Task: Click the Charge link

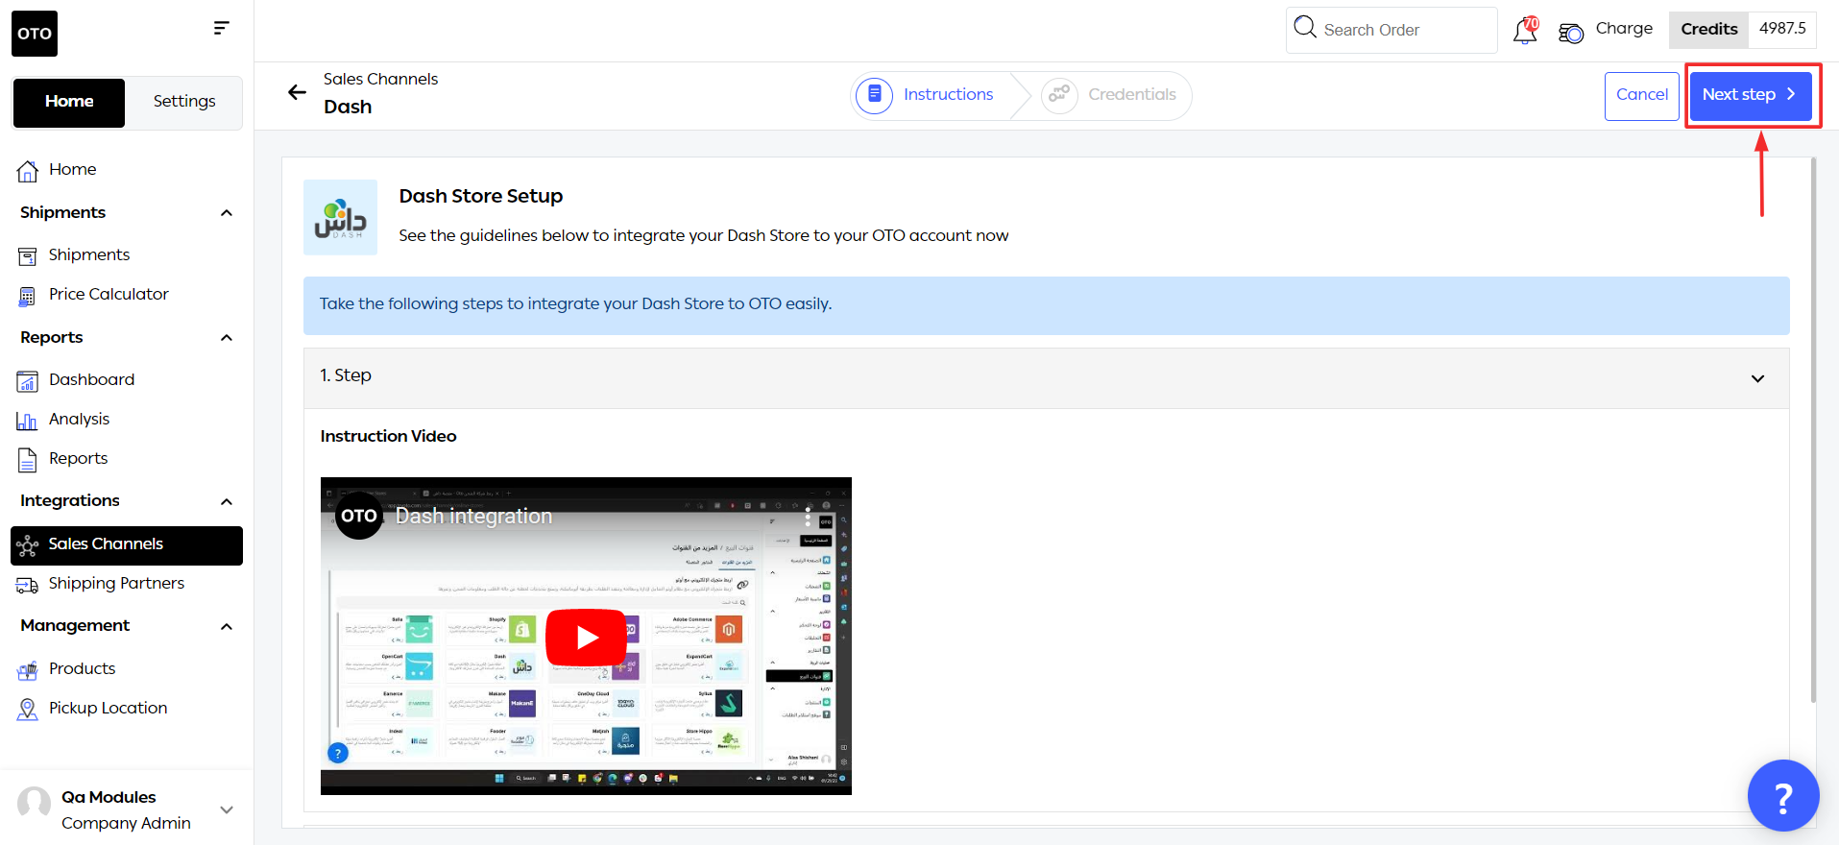Action: coord(1624,29)
